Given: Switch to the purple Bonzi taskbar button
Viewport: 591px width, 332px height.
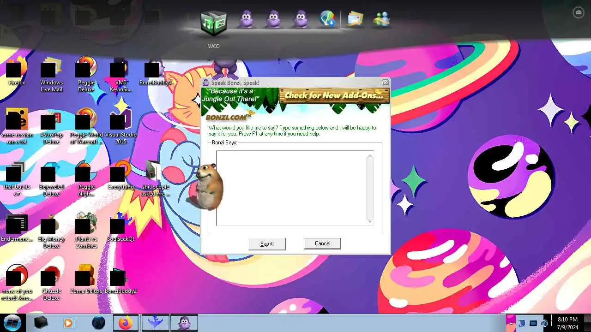Looking at the screenshot, I should [x=184, y=323].
